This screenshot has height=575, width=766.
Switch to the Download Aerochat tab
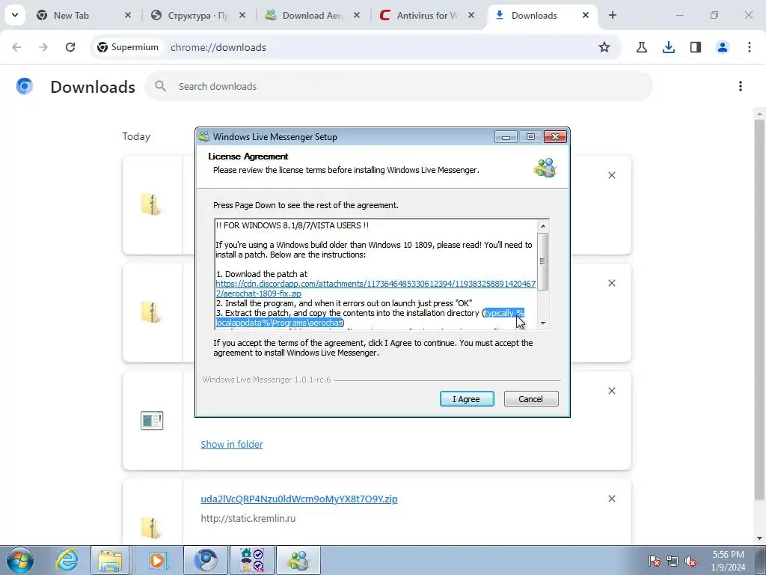tap(312, 15)
